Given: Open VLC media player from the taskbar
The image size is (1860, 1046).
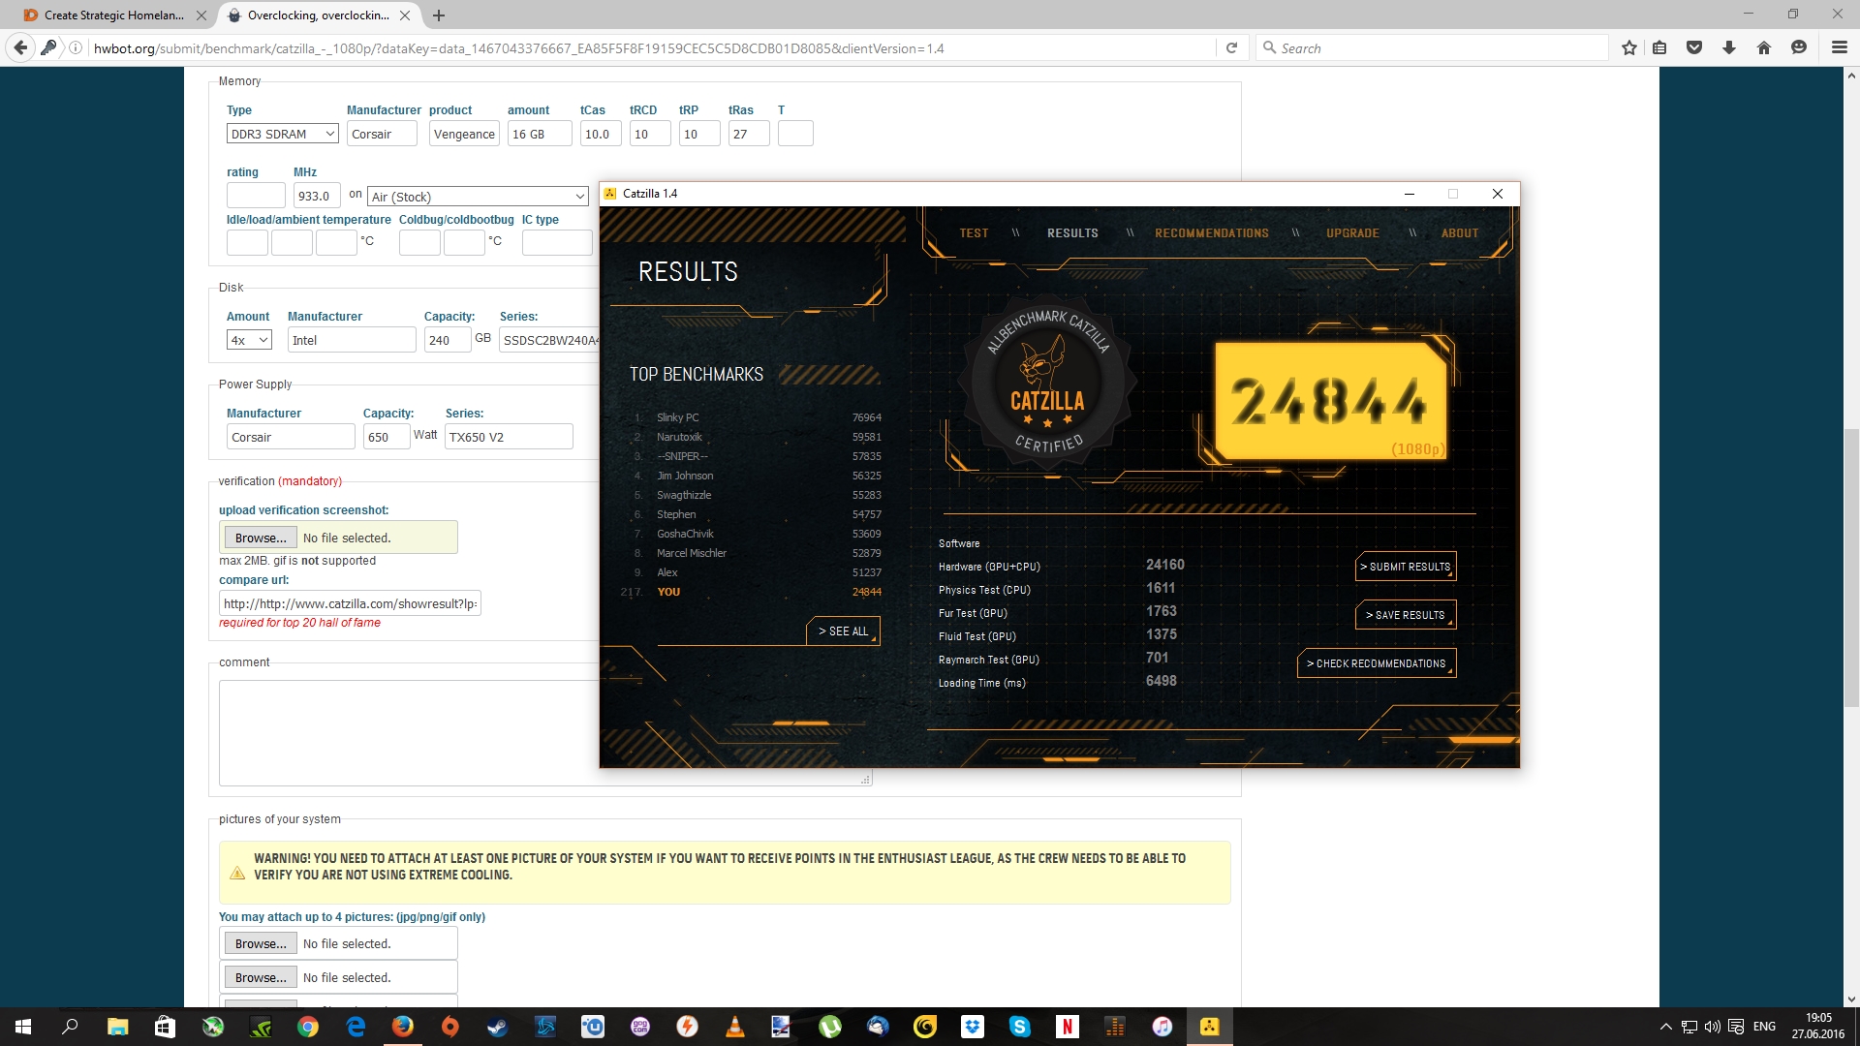Looking at the screenshot, I should pyautogui.click(x=735, y=1027).
